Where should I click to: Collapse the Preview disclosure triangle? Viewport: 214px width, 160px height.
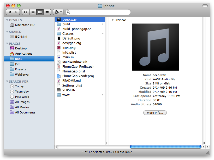coord(112,20)
